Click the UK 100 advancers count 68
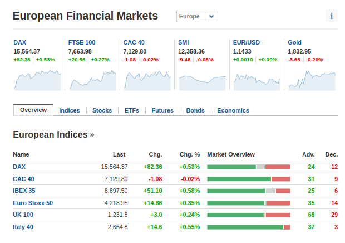The height and width of the screenshot is (243, 345). 311,215
